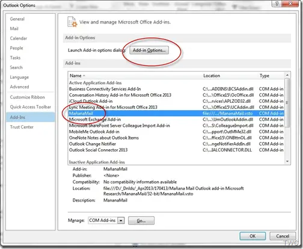Select Conversation History Add-in for Microsoft Office 2013
This screenshot has width=303, height=249.
tap(176, 95)
